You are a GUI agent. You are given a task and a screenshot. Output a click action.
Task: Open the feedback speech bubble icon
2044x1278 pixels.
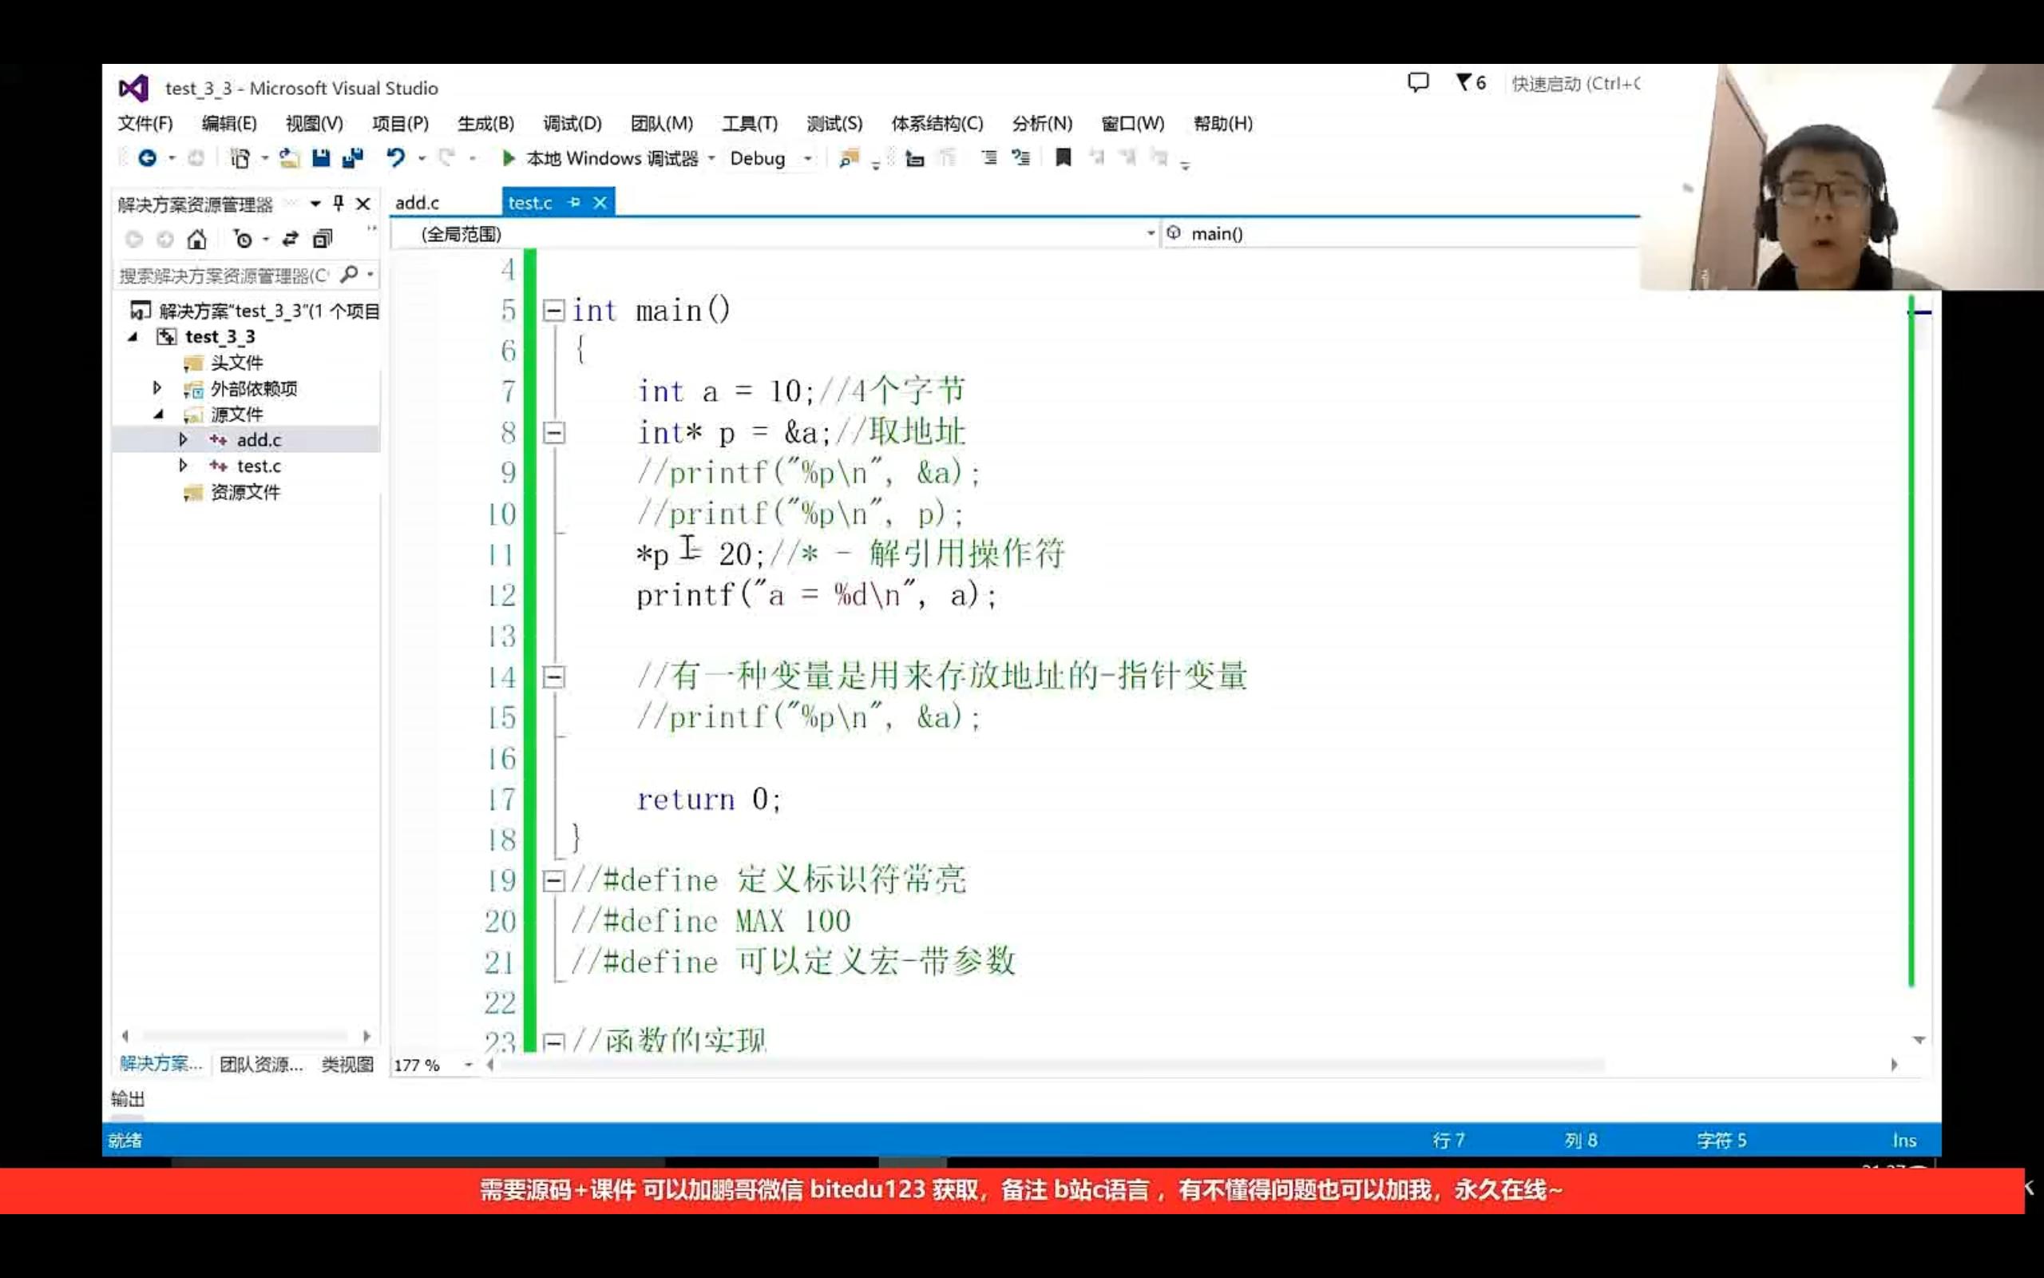pyautogui.click(x=1418, y=83)
